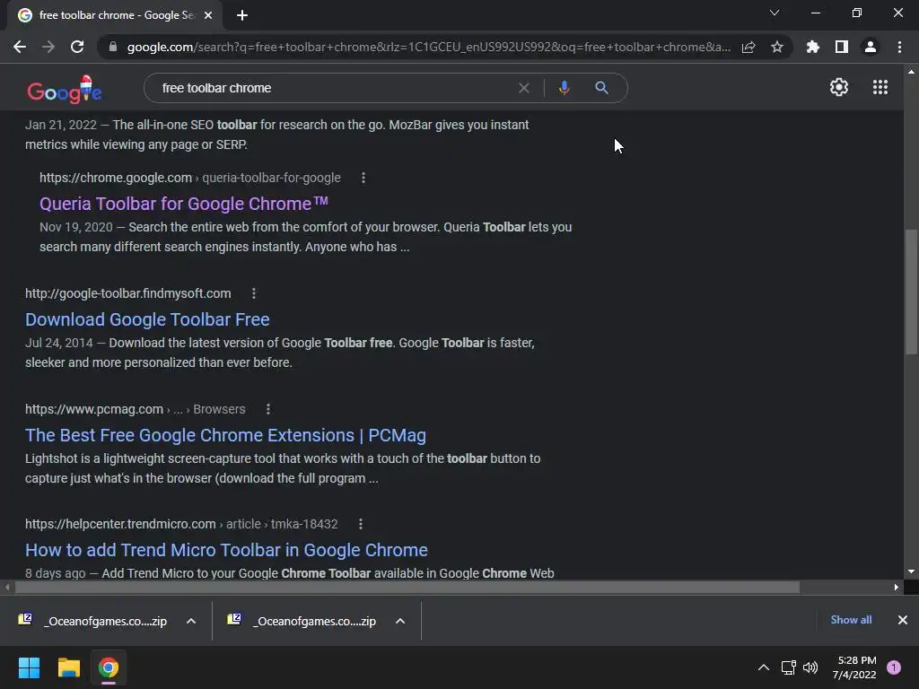Open 'The Best Free Google Chrome Extensions | PCMag'
The image size is (919, 689).
click(x=225, y=435)
